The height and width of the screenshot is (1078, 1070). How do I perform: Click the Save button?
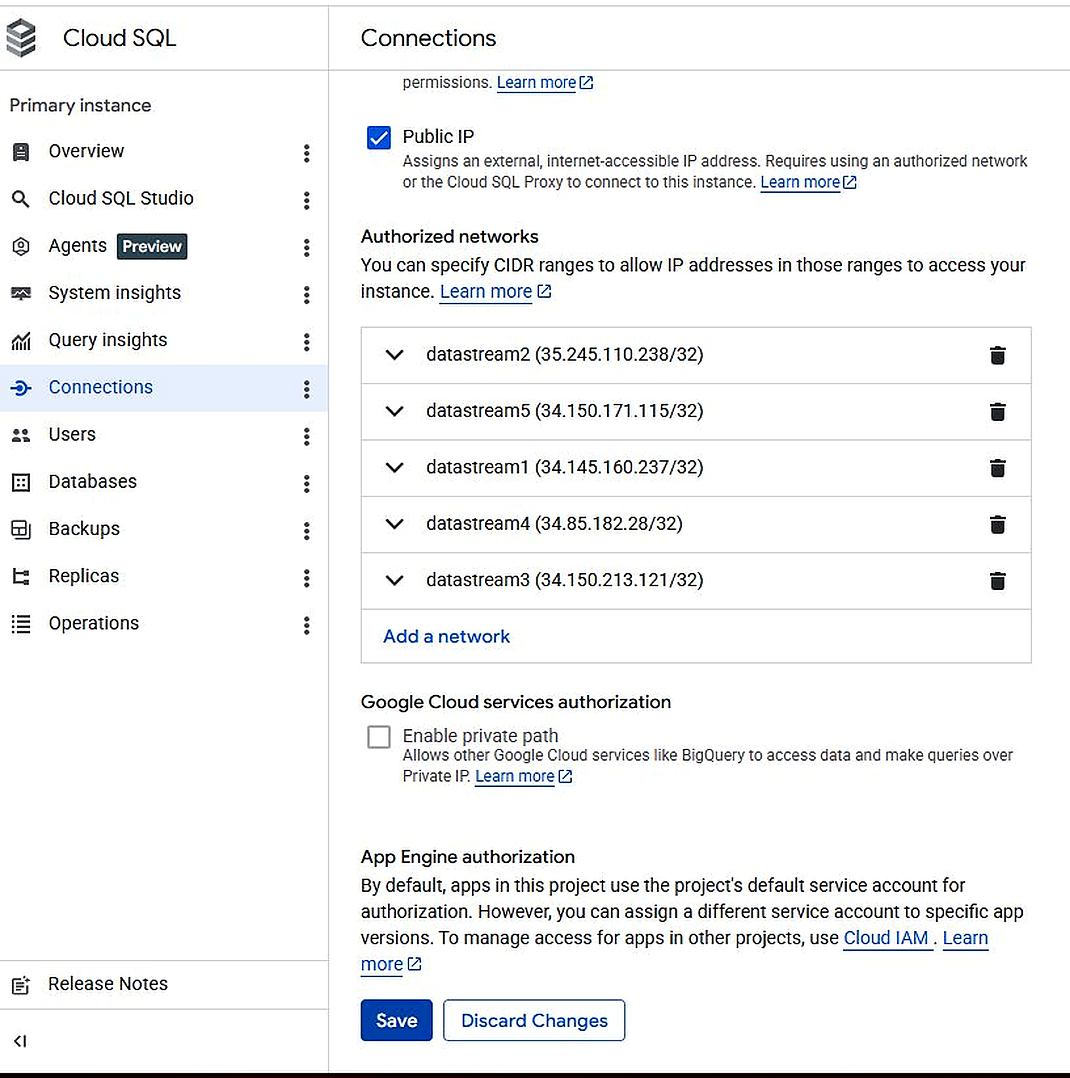[x=396, y=1020]
